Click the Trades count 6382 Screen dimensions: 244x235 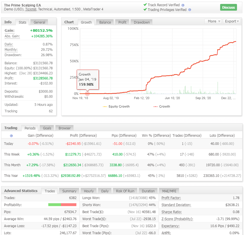pyautogui.click(x=73, y=198)
